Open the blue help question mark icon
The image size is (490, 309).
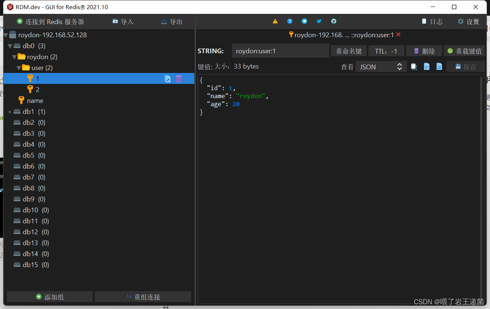[290, 22]
